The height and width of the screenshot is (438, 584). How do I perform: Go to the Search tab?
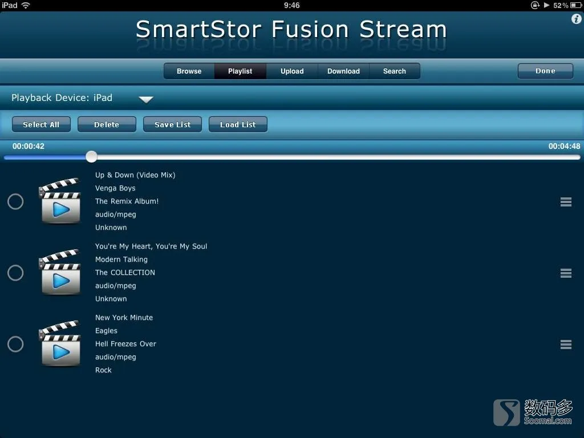pyautogui.click(x=395, y=71)
